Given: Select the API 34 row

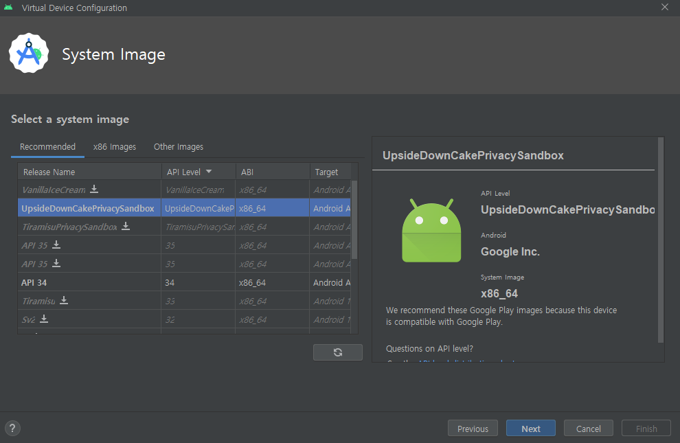Looking at the screenshot, I should coord(184,282).
